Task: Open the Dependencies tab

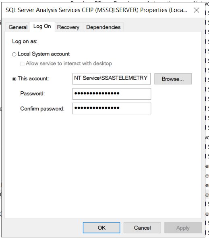Action: click(x=103, y=27)
